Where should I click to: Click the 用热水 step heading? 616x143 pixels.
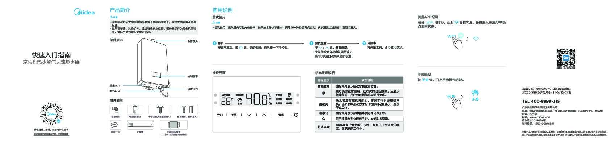(372, 43)
